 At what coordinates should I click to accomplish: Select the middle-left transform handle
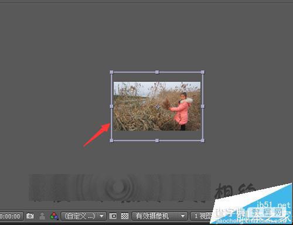[x=111, y=106]
